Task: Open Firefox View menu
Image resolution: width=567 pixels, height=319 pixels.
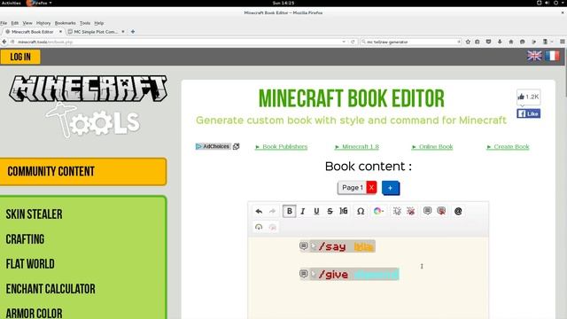Action: click(27, 23)
